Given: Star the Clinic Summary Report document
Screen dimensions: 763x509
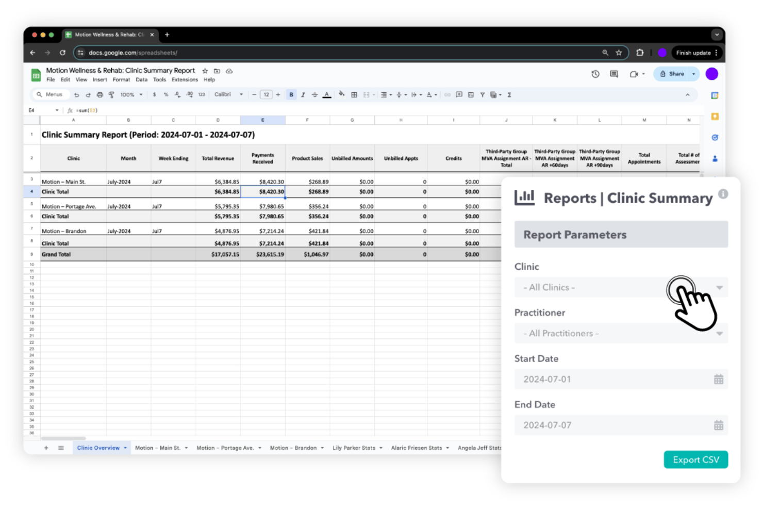Looking at the screenshot, I should (205, 71).
